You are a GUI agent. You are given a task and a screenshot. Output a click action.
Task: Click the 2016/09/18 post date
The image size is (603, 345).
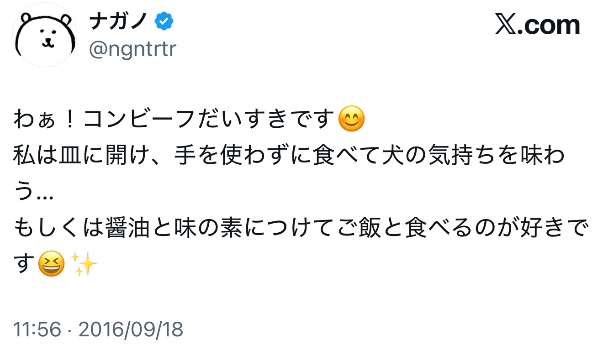(131, 329)
